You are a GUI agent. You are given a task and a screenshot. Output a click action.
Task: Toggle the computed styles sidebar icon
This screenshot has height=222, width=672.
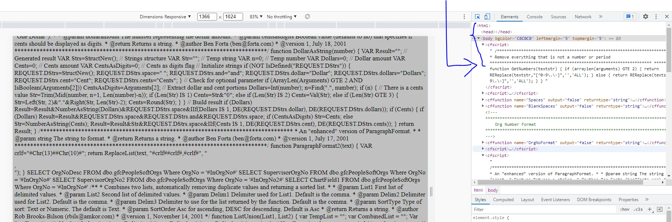(660, 209)
